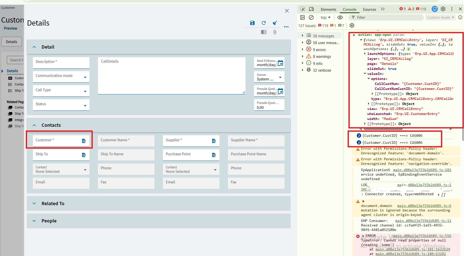This screenshot has height=256, width=464.
Task: Open the three-dot overflow menu in Details
Action: coord(286,27)
